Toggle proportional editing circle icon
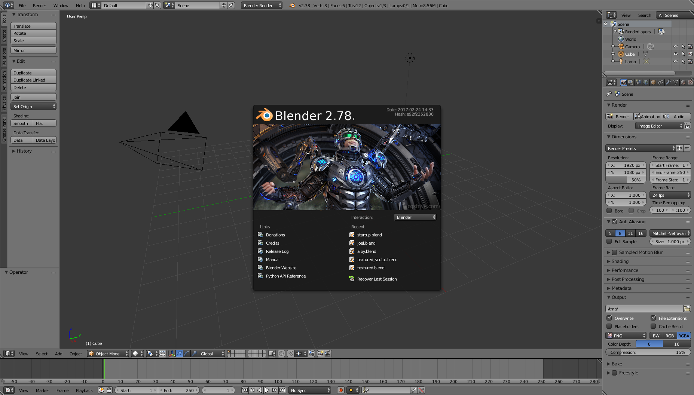694x395 pixels. (x=281, y=353)
